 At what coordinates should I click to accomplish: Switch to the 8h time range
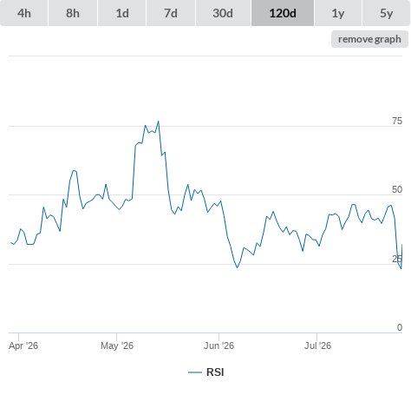(73, 13)
